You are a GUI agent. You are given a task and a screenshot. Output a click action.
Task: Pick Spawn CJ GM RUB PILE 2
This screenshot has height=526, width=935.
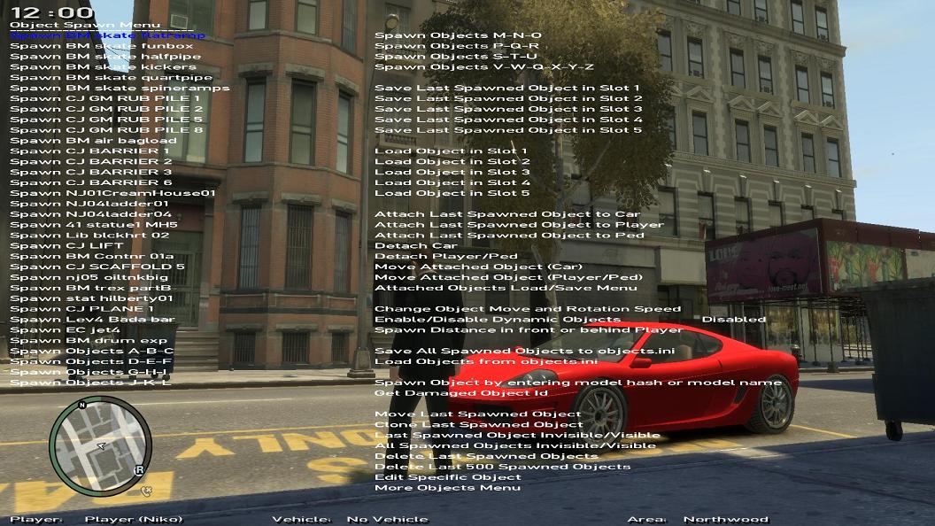(106, 109)
